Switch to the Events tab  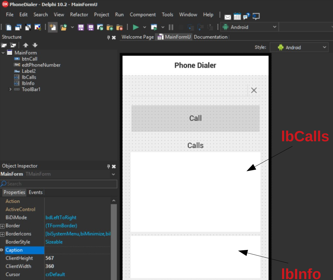pyautogui.click(x=35, y=192)
